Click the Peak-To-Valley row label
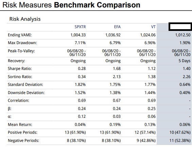Viewport: 192px width, 148px height. click(x=21, y=51)
